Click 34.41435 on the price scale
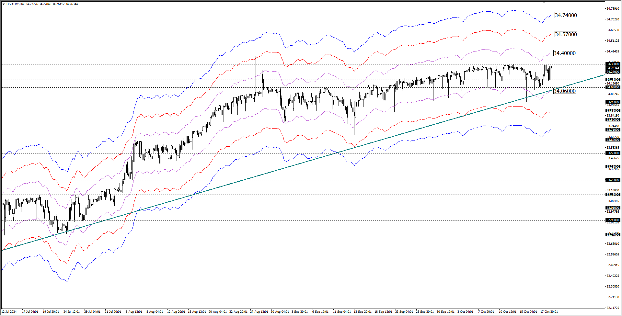This screenshot has height=316, width=622. [613, 51]
